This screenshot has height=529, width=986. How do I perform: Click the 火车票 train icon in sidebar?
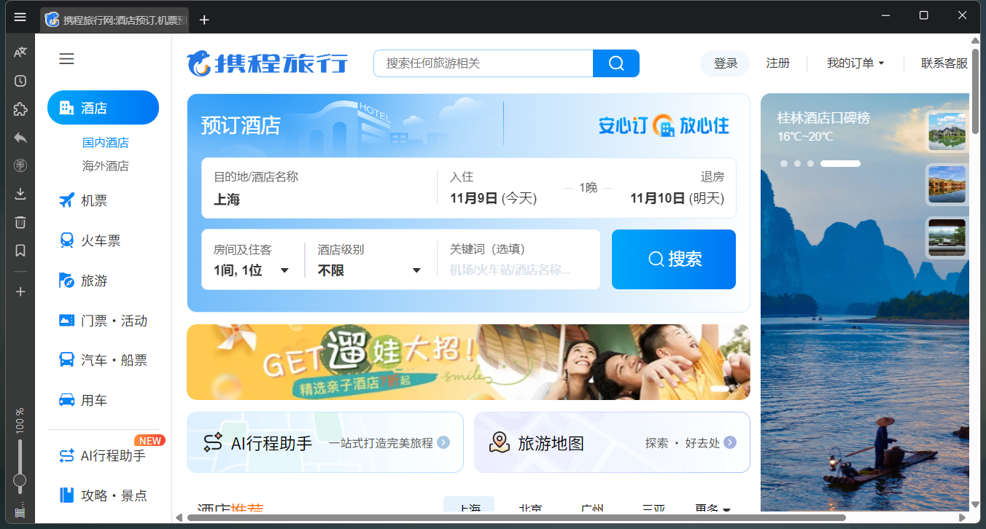(67, 240)
